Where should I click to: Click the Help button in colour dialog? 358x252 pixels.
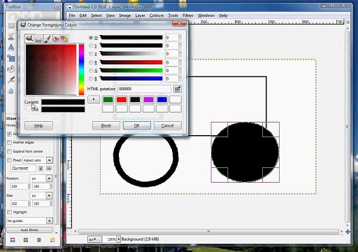coord(38,126)
